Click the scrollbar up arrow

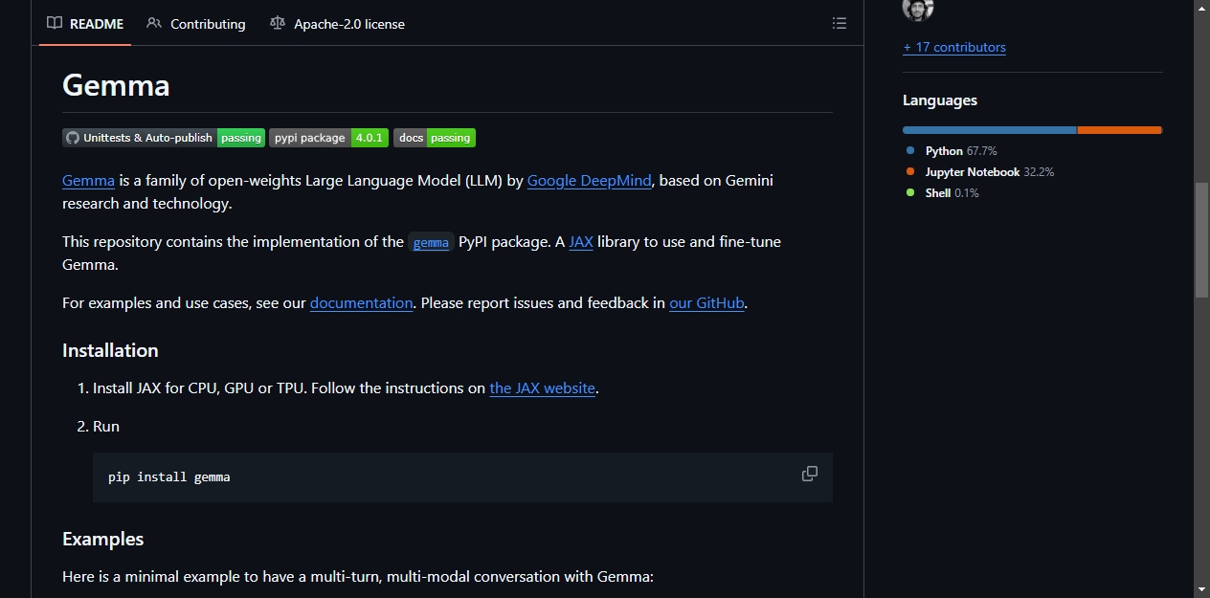click(1201, 8)
